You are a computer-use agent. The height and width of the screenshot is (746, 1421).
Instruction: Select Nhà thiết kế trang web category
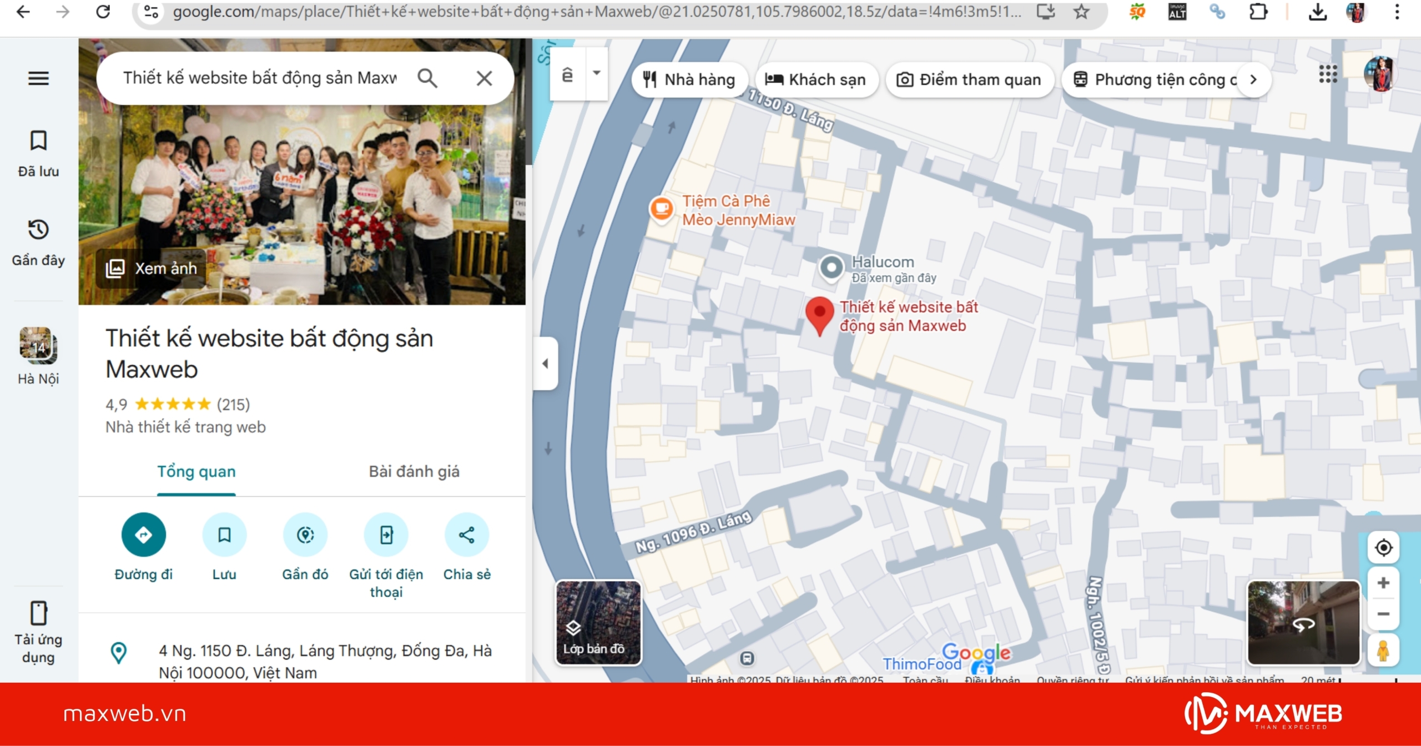(x=185, y=427)
